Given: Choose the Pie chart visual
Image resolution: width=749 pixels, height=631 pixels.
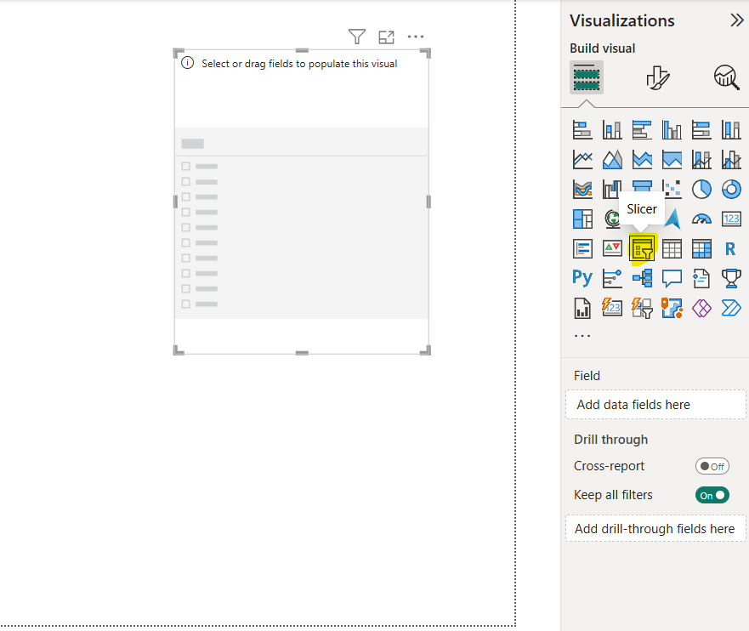Looking at the screenshot, I should click(701, 189).
